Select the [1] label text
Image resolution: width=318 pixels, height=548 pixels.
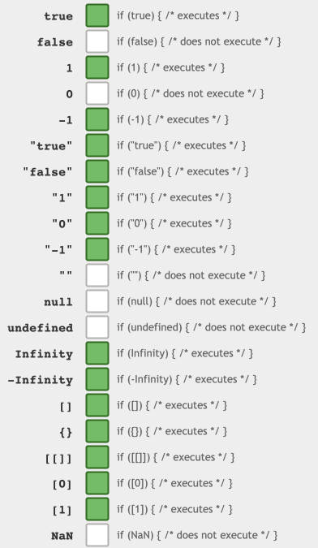[x=62, y=511]
